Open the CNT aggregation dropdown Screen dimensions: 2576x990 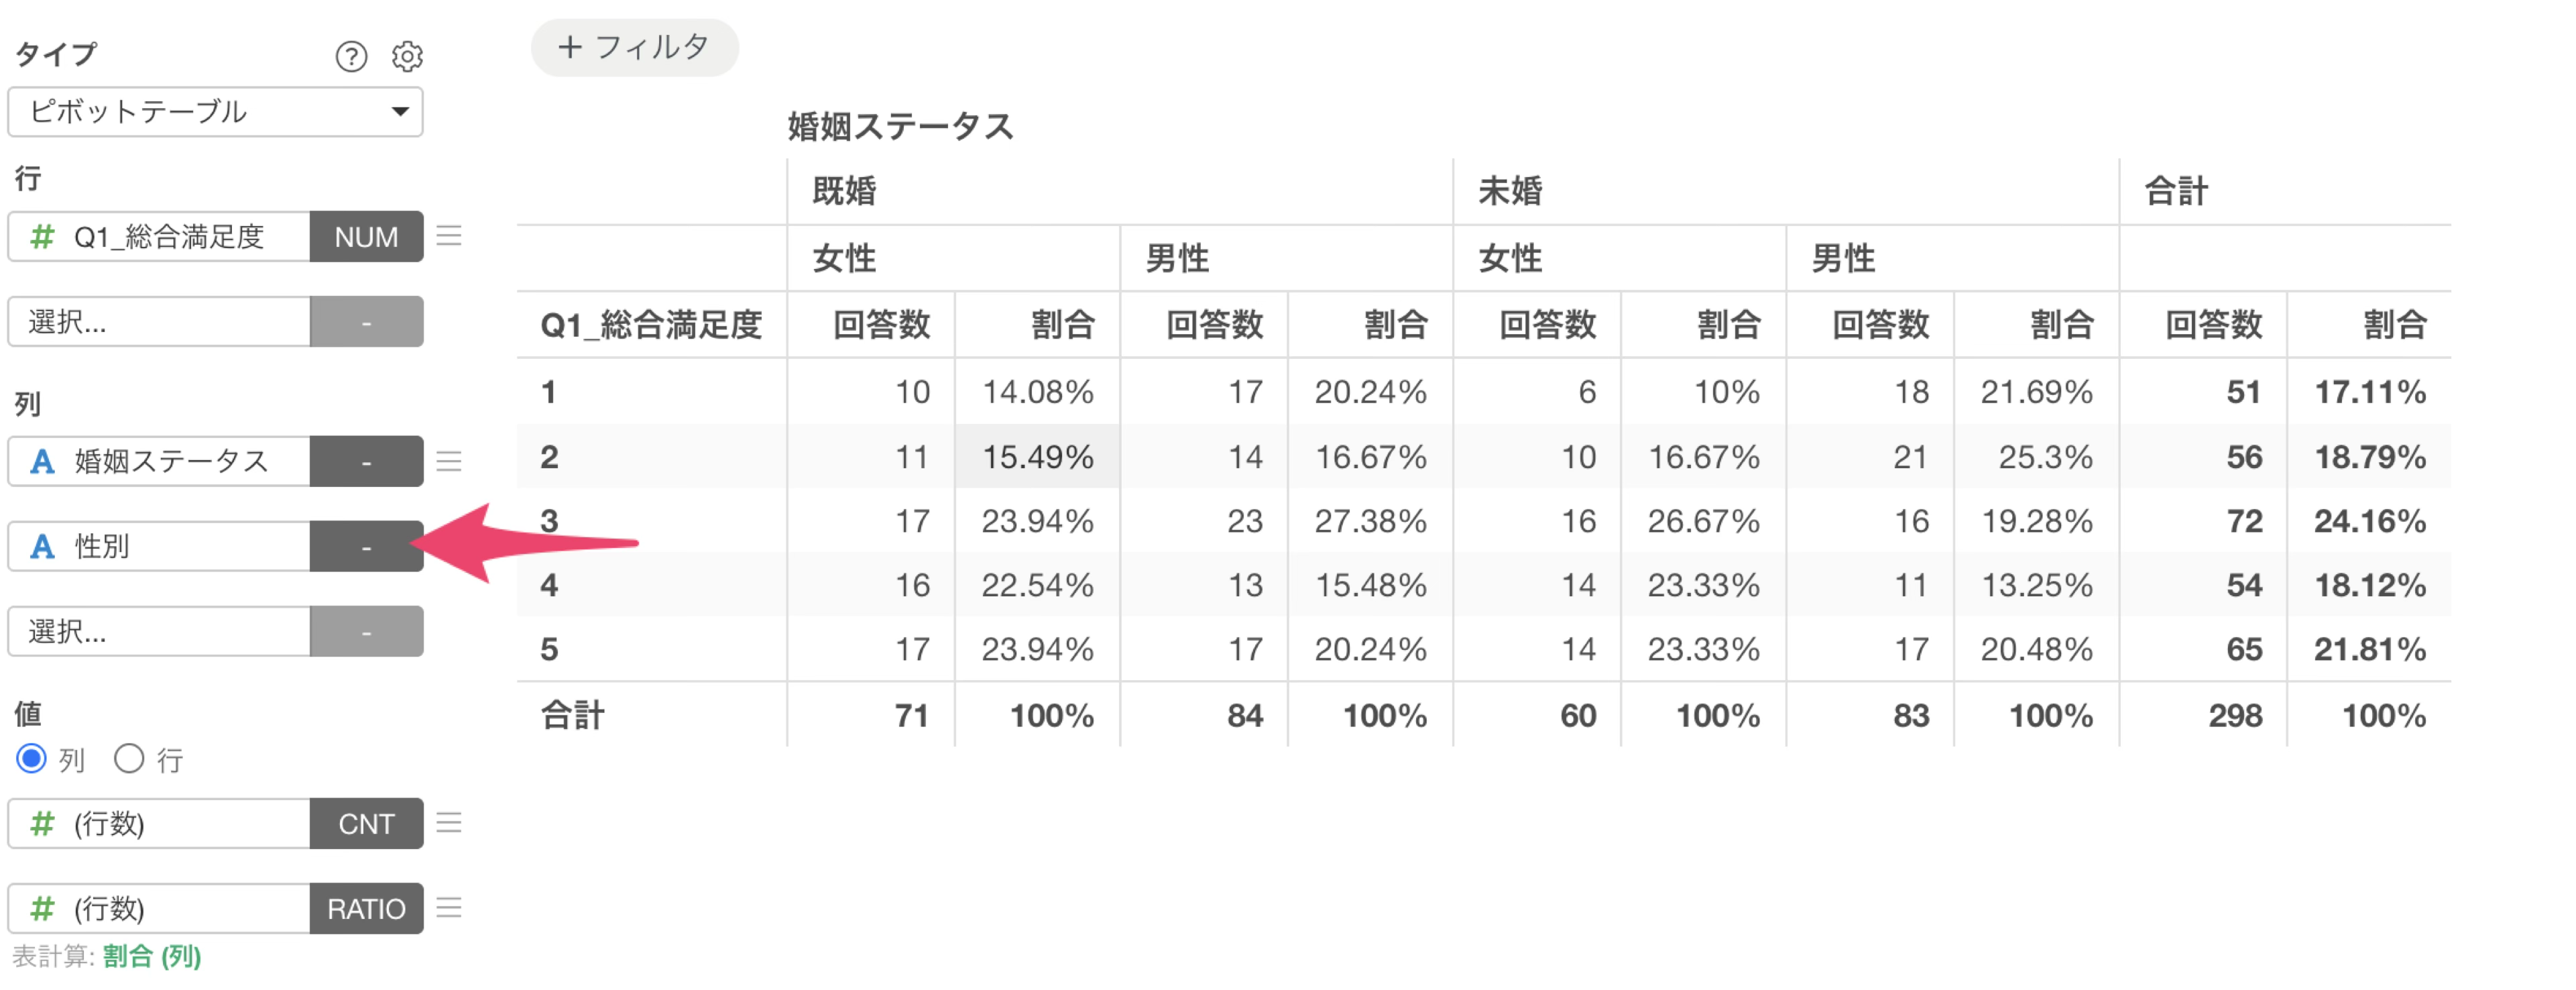click(366, 824)
